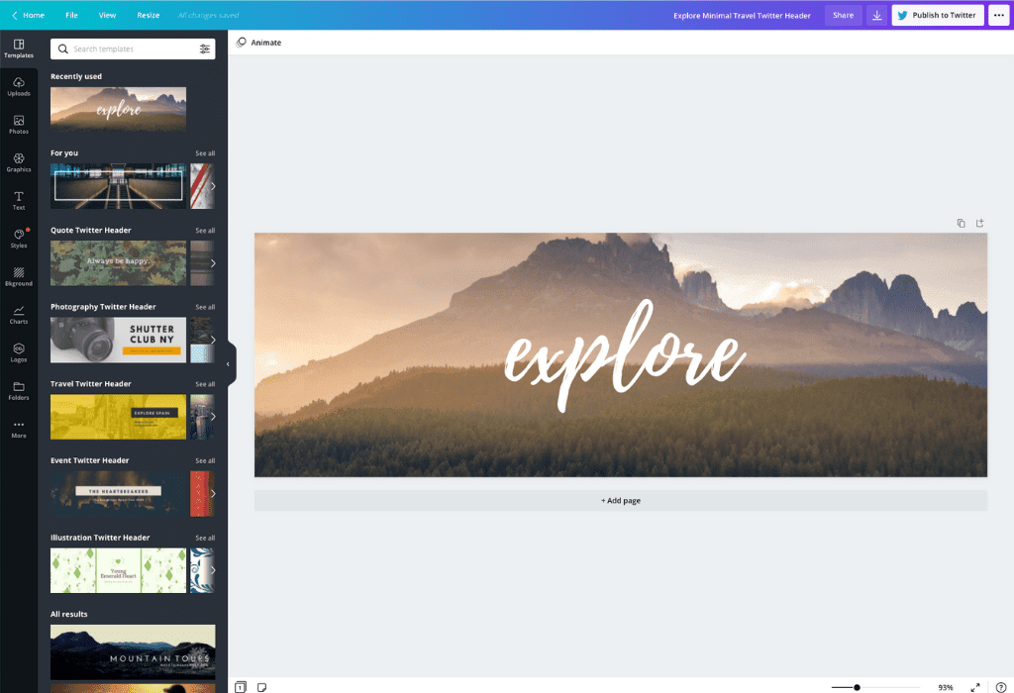1014x693 pixels.
Task: Select the Travel Twitter Header template thumbnail
Action: tap(118, 417)
